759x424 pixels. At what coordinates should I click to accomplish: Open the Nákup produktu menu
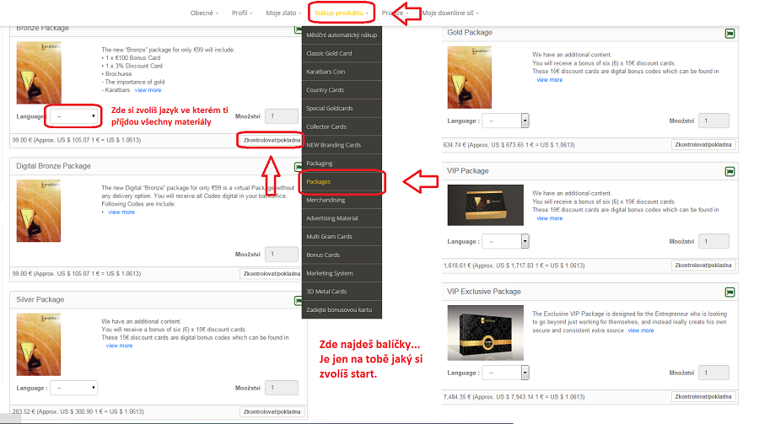click(x=342, y=13)
